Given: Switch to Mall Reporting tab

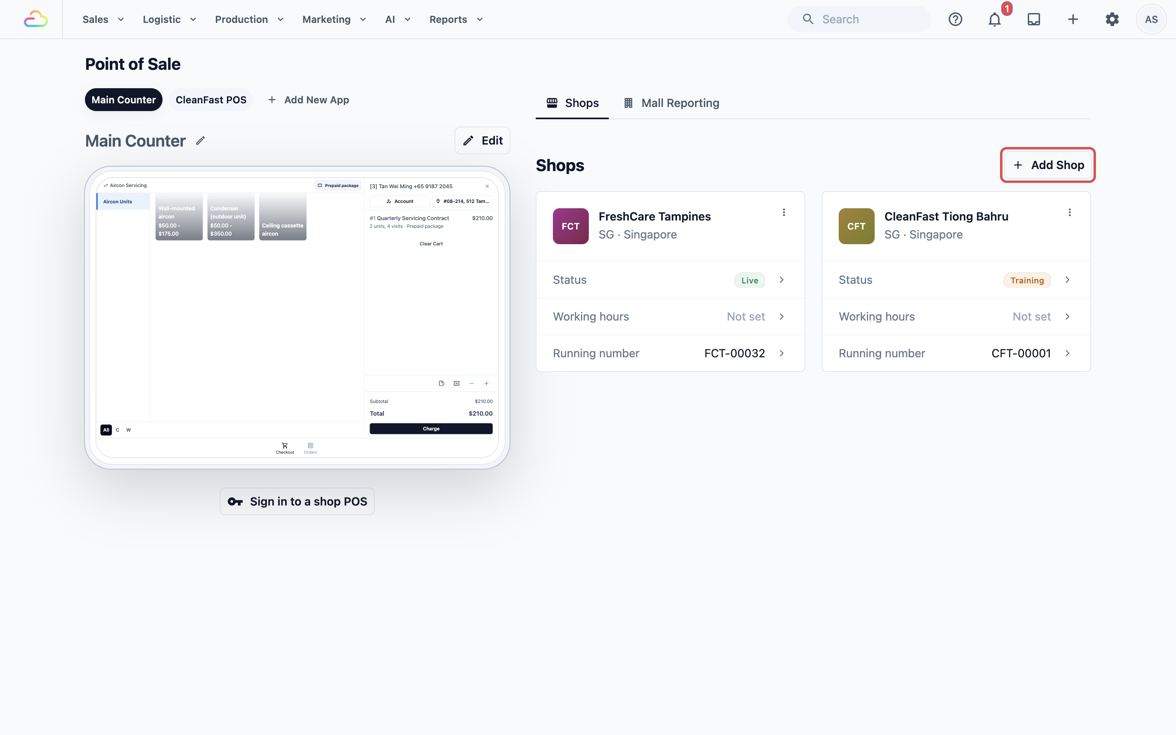Looking at the screenshot, I should pos(671,103).
